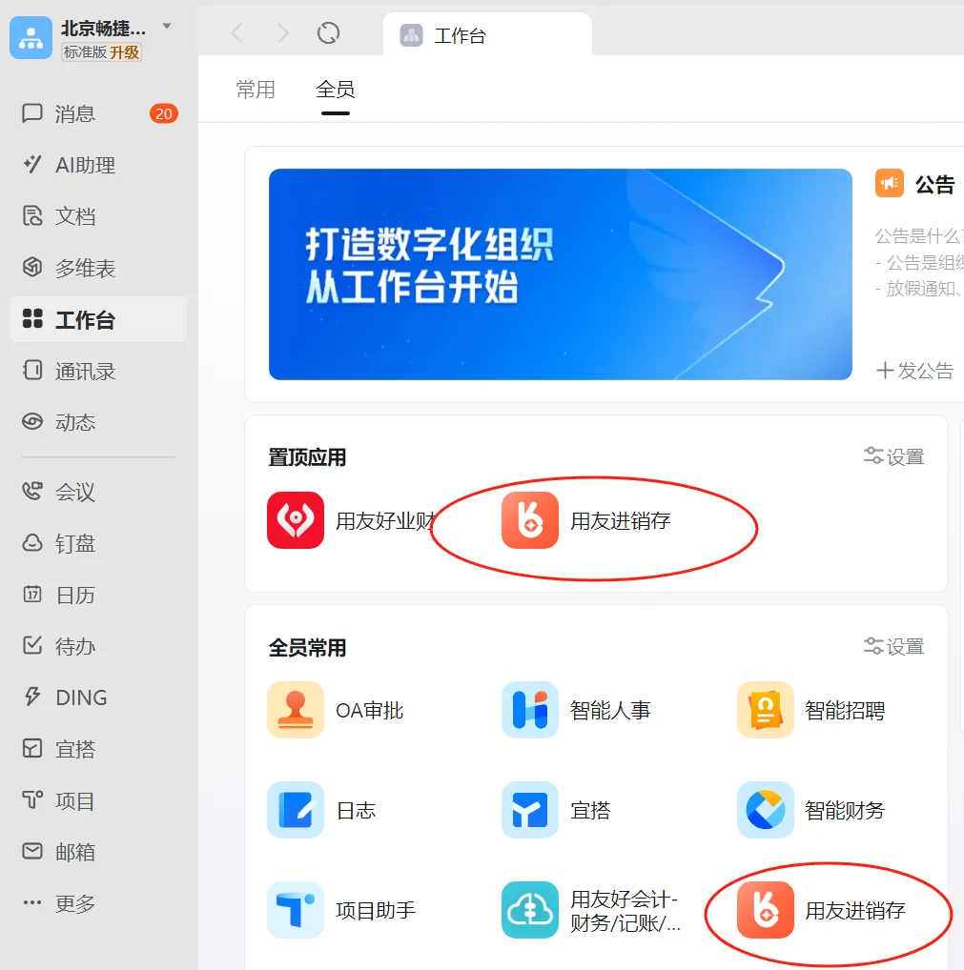
Task: Launch 用友进销存 under 置顶应用
Action: coord(586,520)
